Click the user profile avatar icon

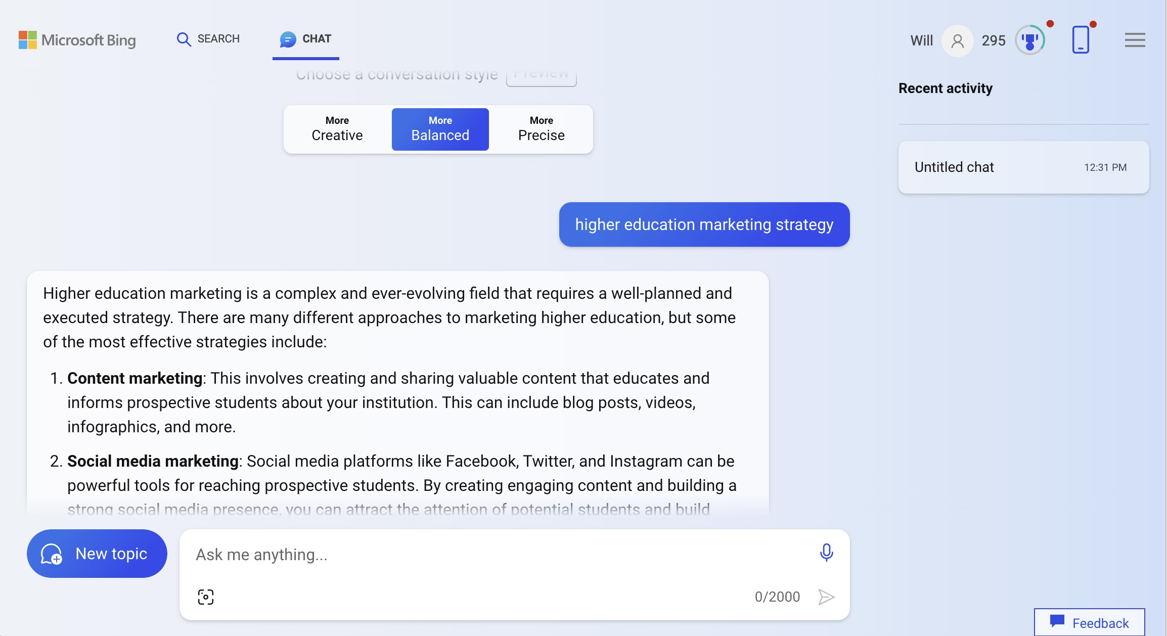point(957,40)
